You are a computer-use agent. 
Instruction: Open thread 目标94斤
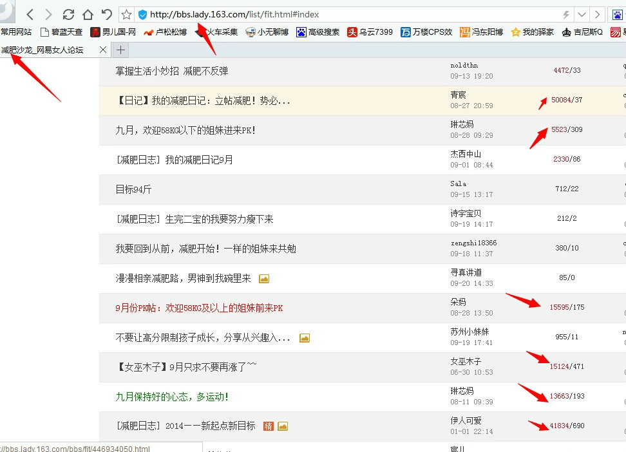pyautogui.click(x=134, y=189)
